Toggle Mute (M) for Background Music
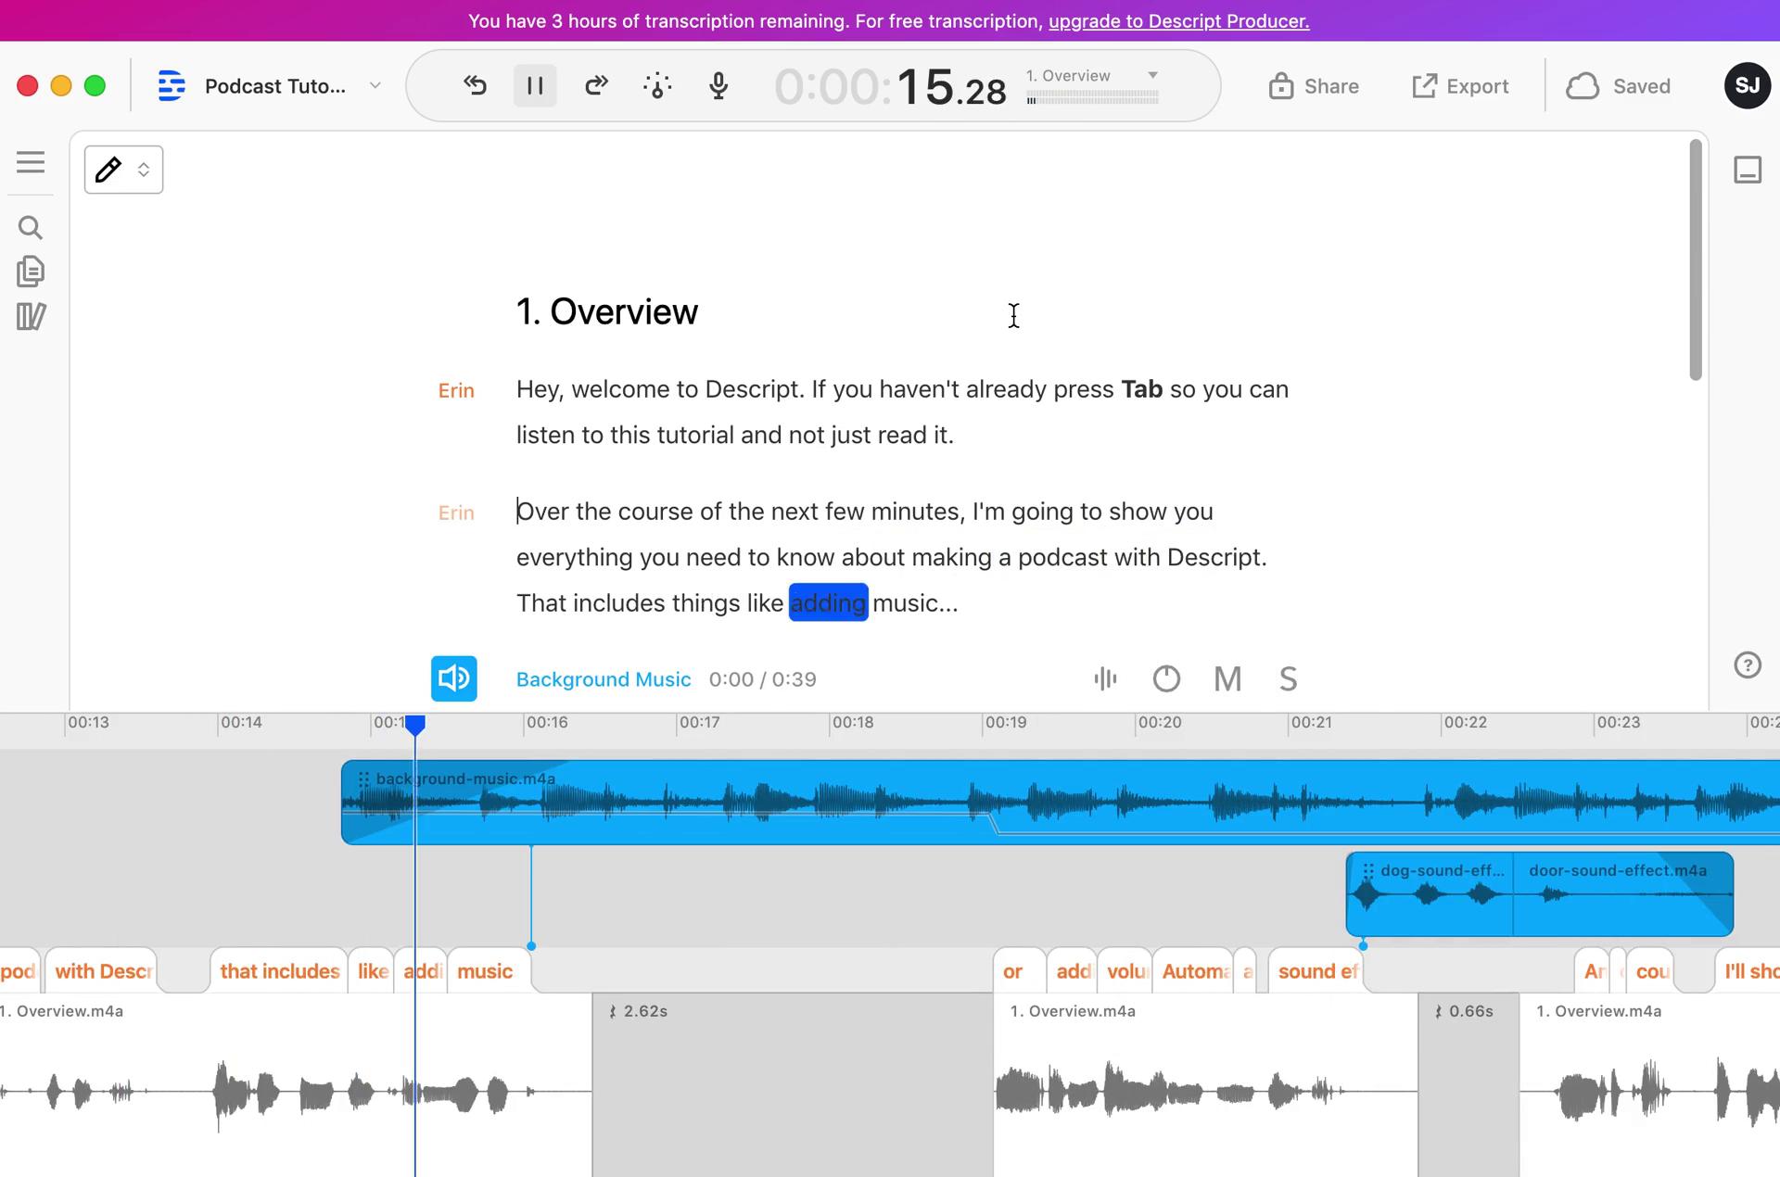This screenshot has height=1177, width=1780. coord(1227,679)
